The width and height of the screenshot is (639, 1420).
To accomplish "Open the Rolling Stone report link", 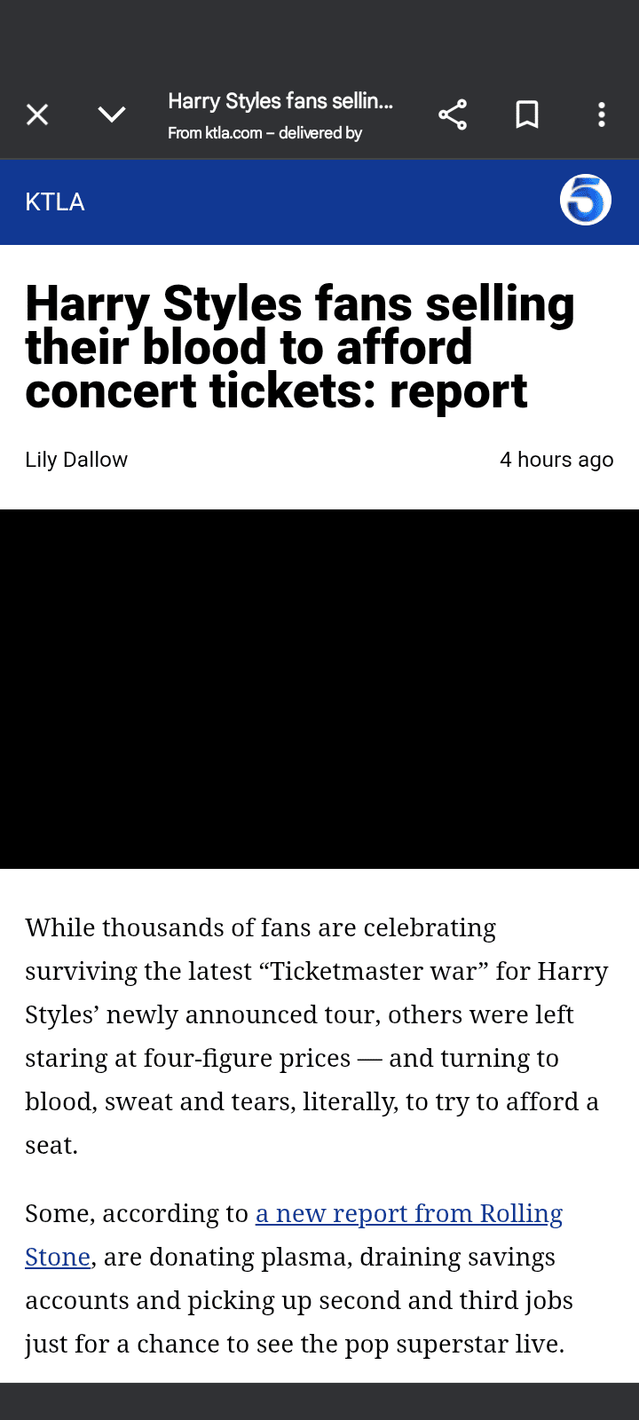I will [408, 1214].
